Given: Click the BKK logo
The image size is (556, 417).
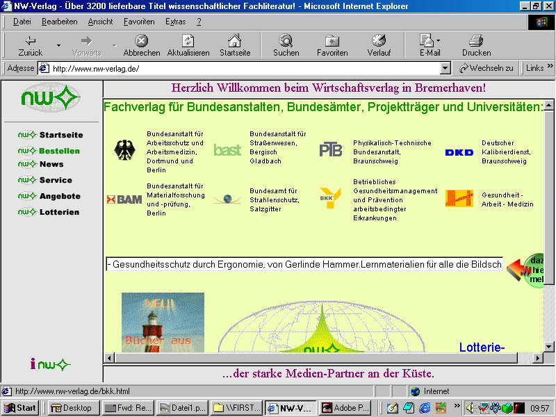Looking at the screenshot, I should tap(329, 198).
